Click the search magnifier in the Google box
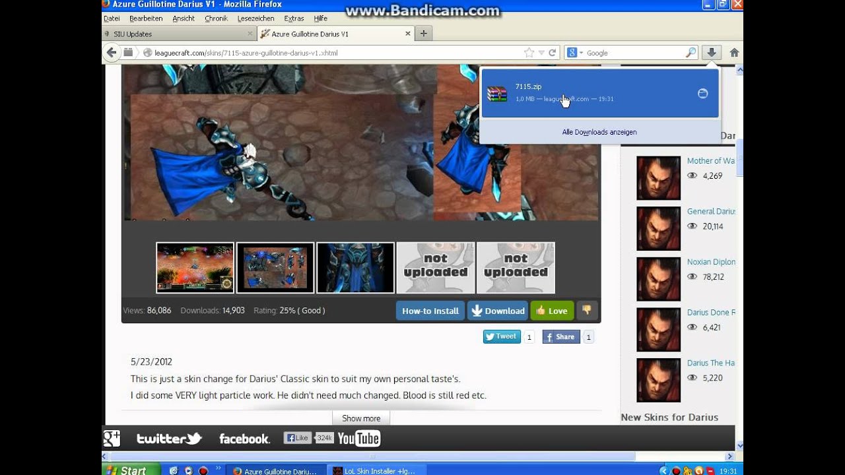 (691, 53)
